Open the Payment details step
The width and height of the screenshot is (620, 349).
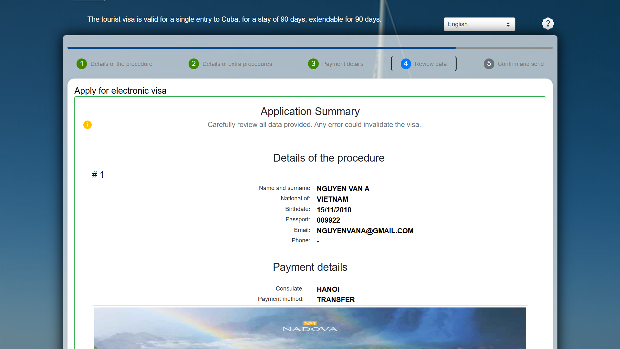(x=343, y=64)
